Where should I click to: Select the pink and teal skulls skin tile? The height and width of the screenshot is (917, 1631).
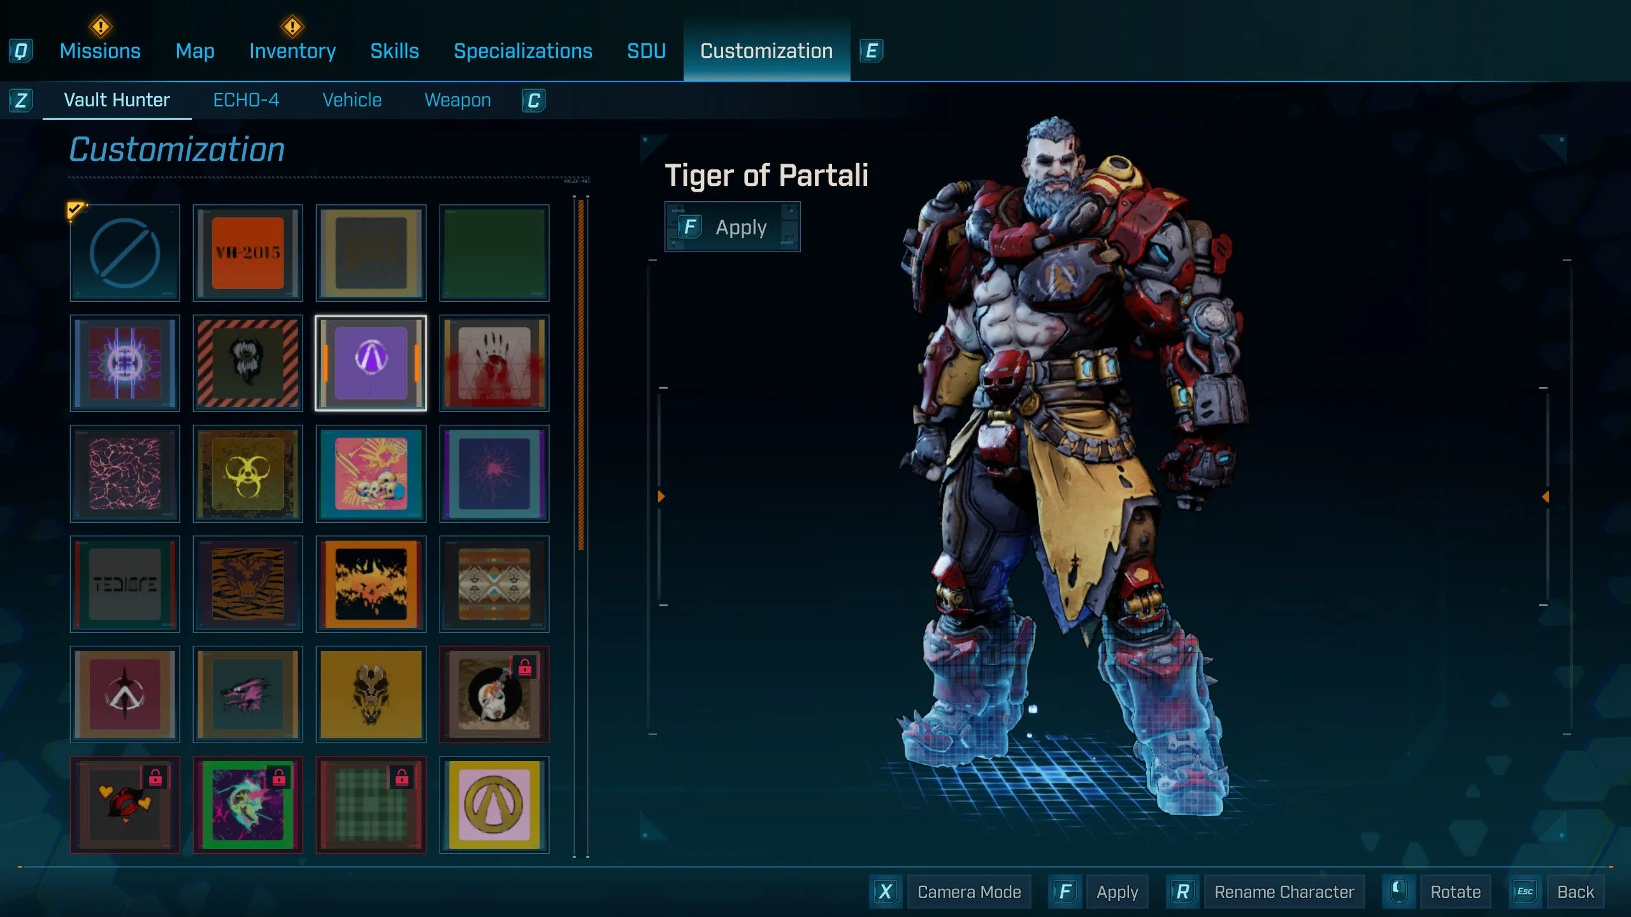371,474
